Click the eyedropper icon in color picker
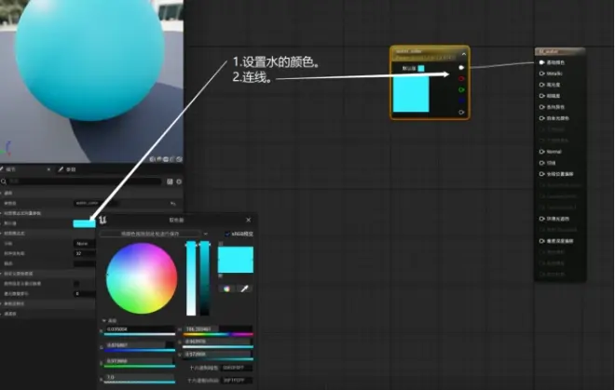This screenshot has width=615, height=390. coord(245,289)
